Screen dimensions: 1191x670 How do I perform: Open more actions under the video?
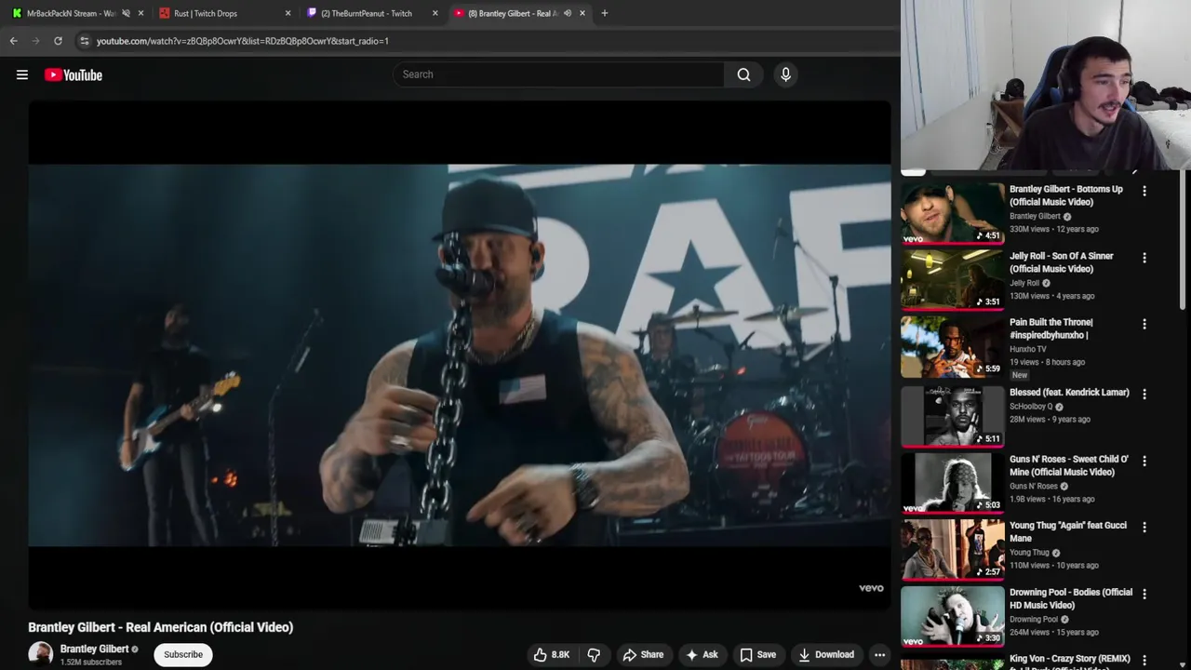(x=879, y=654)
